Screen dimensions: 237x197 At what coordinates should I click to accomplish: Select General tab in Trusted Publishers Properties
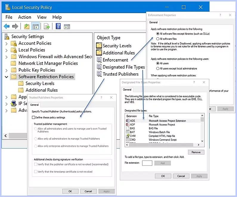35,105
